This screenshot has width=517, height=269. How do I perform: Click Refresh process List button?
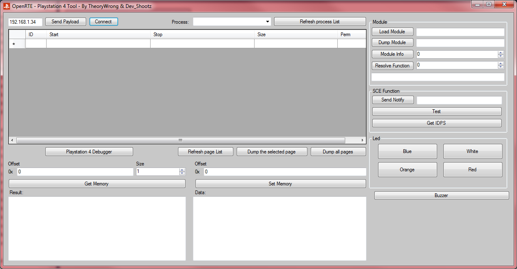click(320, 22)
